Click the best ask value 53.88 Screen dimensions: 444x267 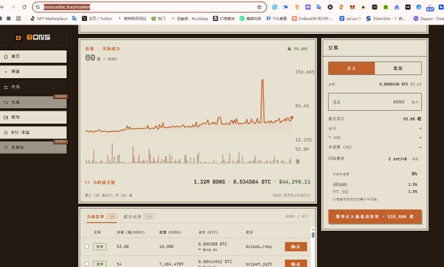click(412, 119)
